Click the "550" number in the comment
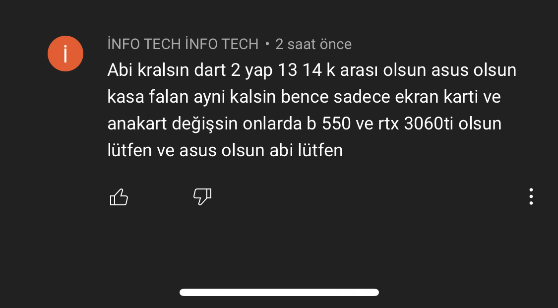Viewport: 558px width, 308px height. coord(337,123)
